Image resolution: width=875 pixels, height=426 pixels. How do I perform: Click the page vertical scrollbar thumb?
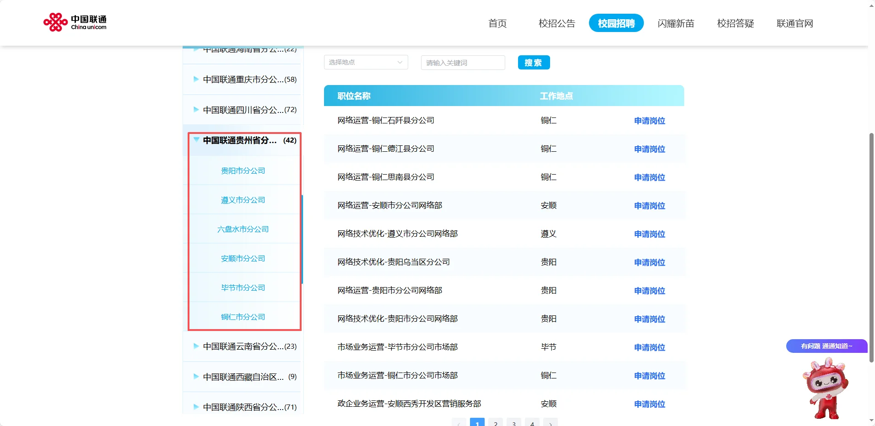coord(871,247)
